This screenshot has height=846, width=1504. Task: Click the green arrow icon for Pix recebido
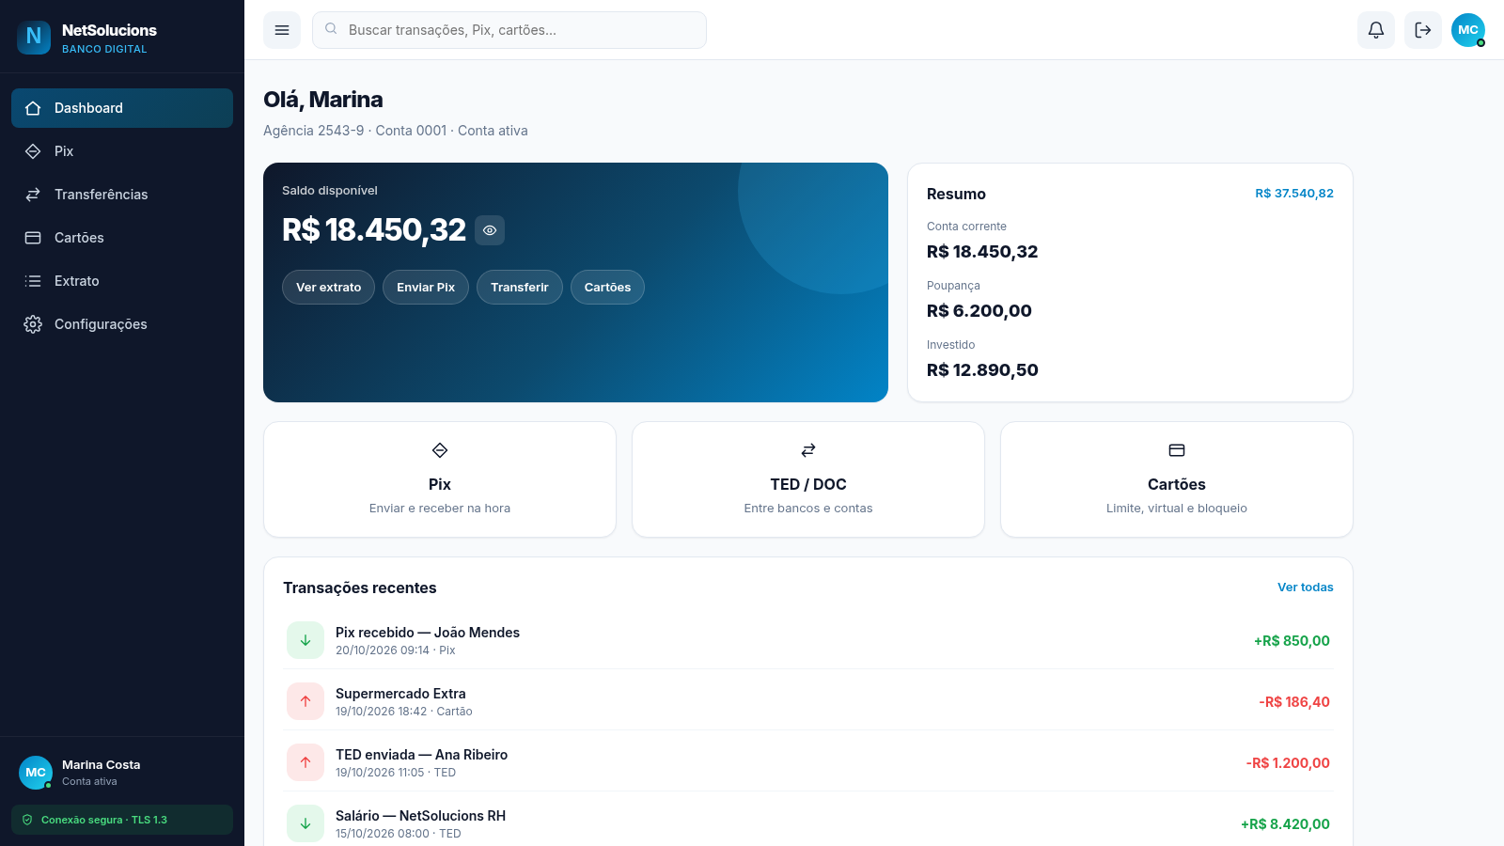point(305,640)
